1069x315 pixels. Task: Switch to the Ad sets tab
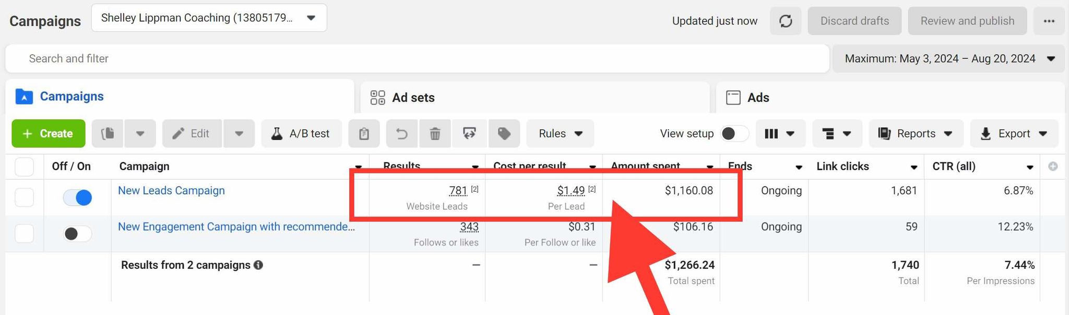click(x=413, y=97)
